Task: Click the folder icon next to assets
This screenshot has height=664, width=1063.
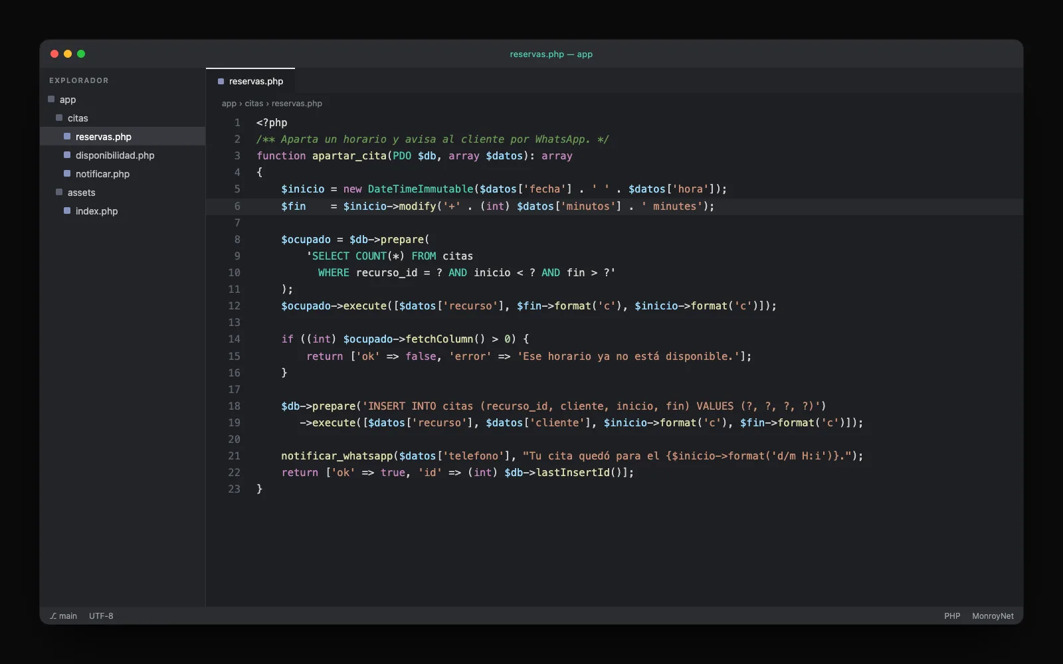Action: pyautogui.click(x=59, y=192)
